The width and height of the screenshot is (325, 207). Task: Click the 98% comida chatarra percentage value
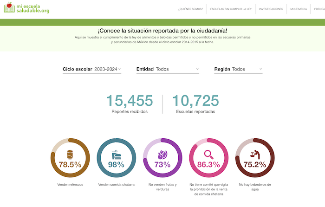pyautogui.click(x=116, y=165)
